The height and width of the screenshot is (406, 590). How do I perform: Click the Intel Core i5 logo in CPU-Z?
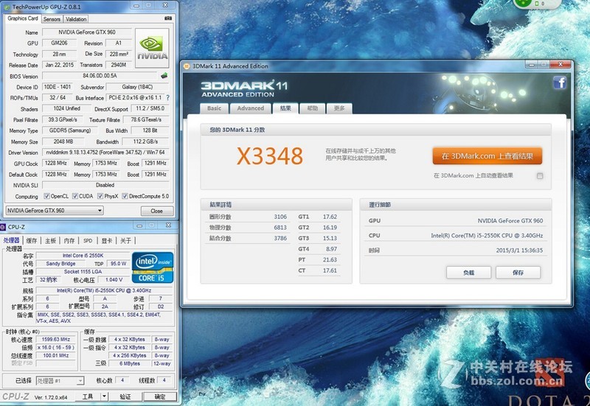153,267
